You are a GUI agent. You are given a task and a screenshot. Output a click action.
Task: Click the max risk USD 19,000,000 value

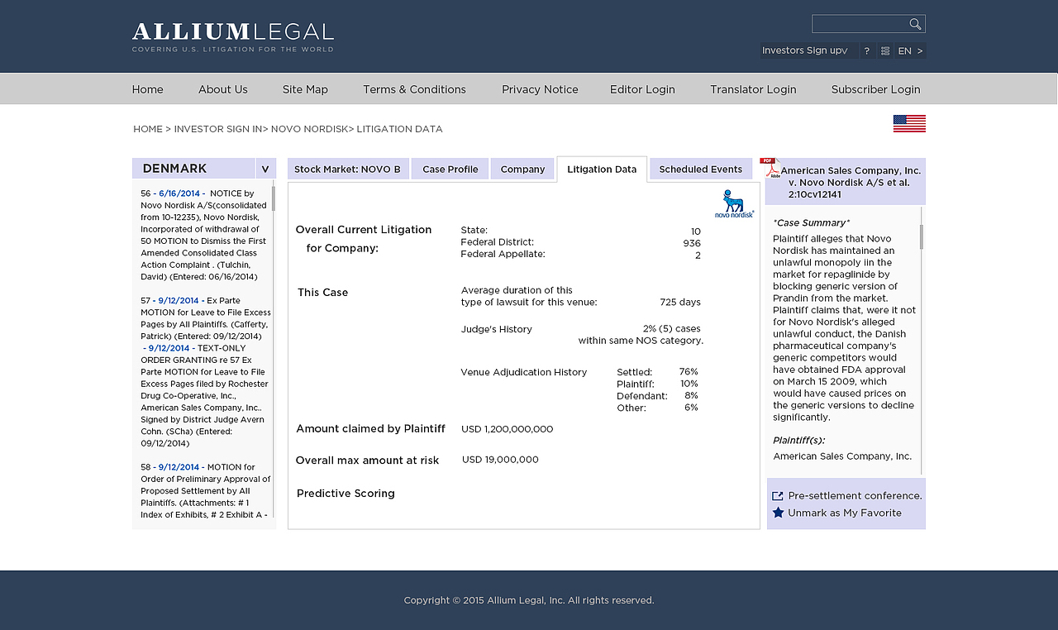500,460
